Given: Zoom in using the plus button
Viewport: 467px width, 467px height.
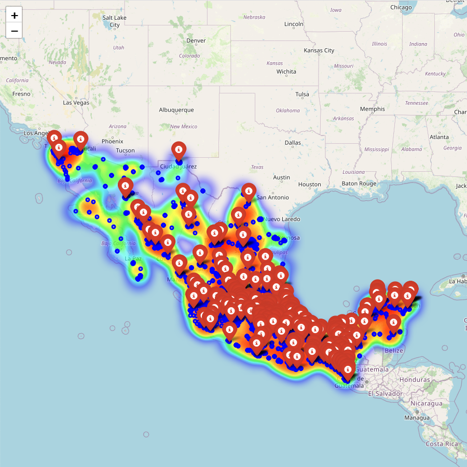Looking at the screenshot, I should coord(15,15).
